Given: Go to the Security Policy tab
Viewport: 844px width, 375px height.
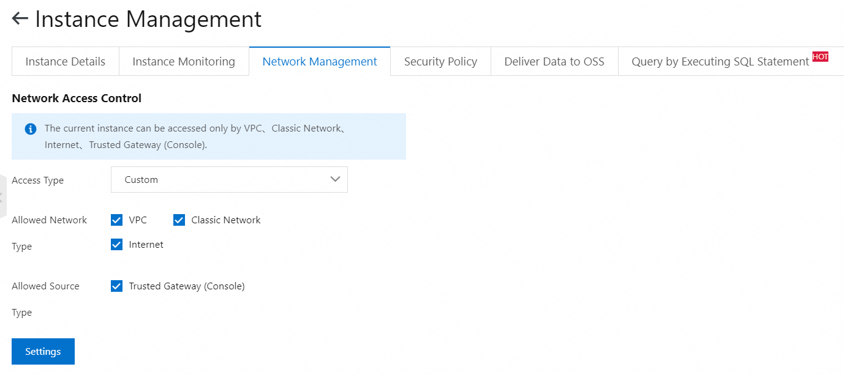Looking at the screenshot, I should [440, 62].
